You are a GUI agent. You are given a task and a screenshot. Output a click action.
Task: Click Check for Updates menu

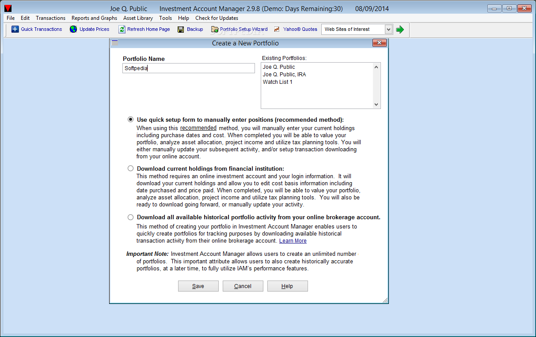coord(217,18)
